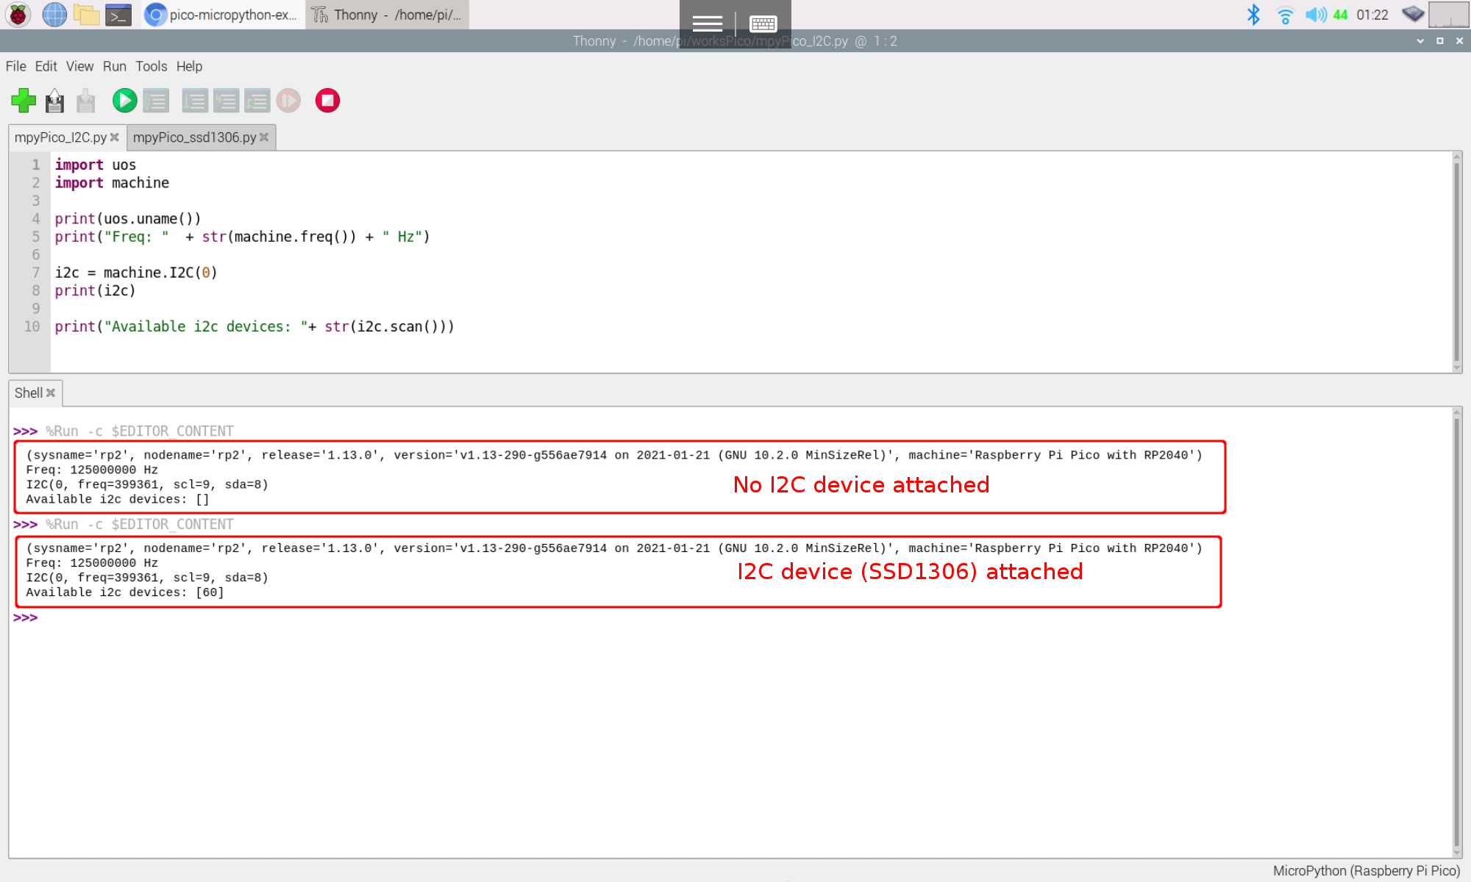Click the Step into toolbar icon

(x=226, y=101)
